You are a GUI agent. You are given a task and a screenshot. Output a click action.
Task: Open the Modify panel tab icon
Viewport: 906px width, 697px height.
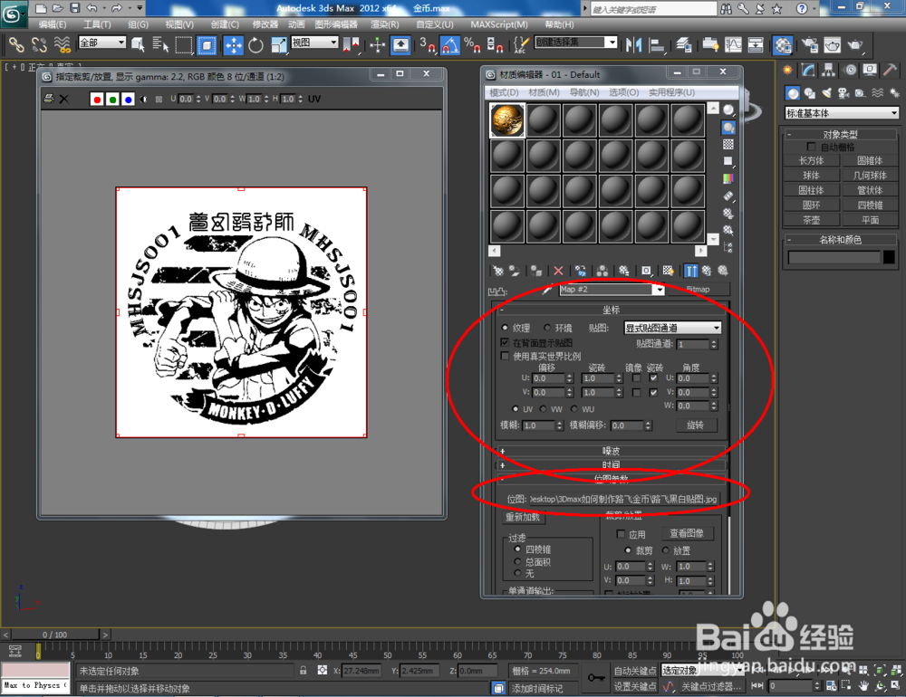[x=808, y=70]
